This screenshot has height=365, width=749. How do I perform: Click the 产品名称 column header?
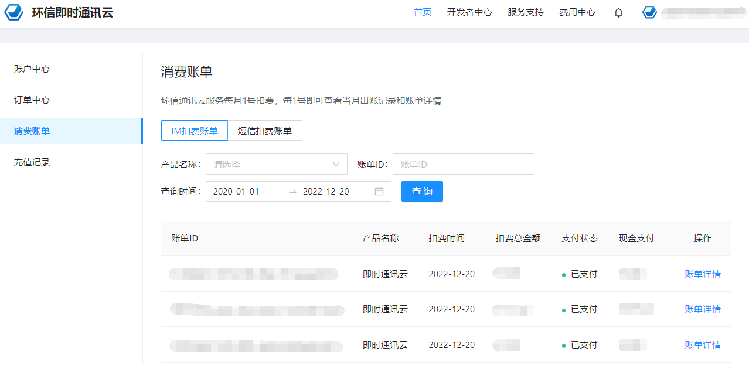[381, 238]
